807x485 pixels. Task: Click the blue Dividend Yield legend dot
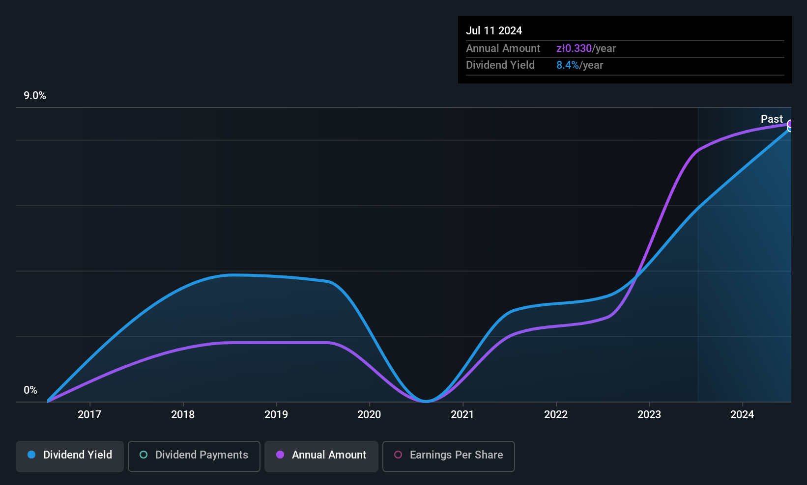pyautogui.click(x=31, y=455)
